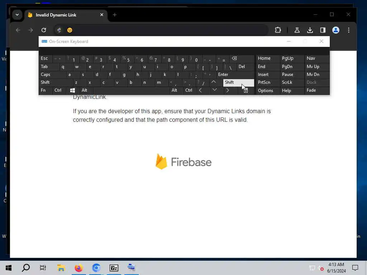
Task: Open Task View on the taskbar
Action: coord(43,268)
